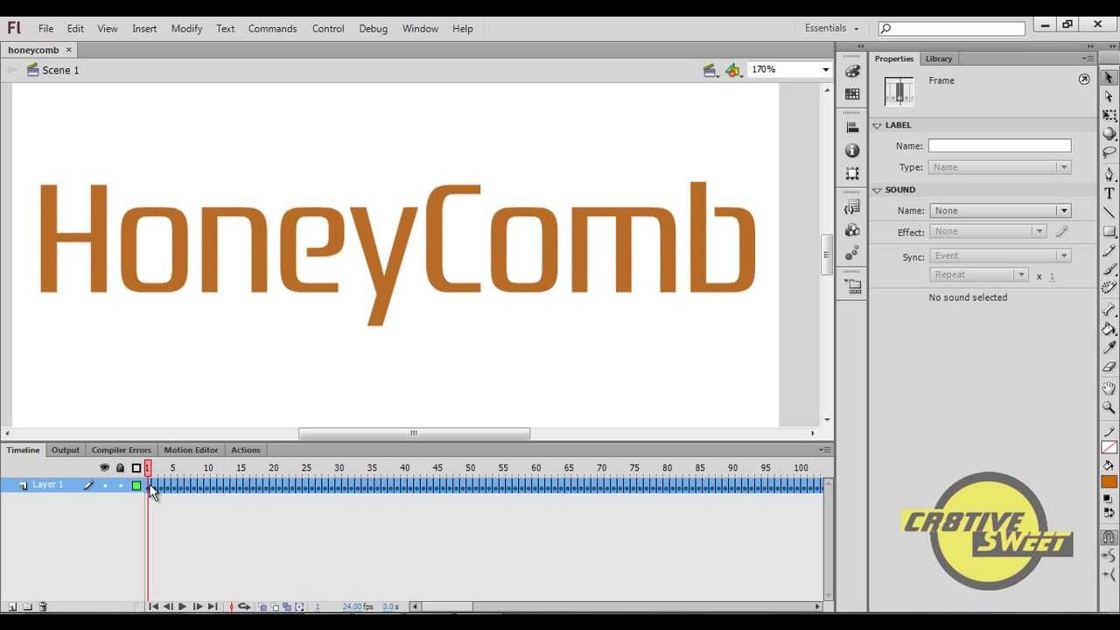Click the New Layer icon
Viewport: 1120px width, 630px height.
pos(12,606)
